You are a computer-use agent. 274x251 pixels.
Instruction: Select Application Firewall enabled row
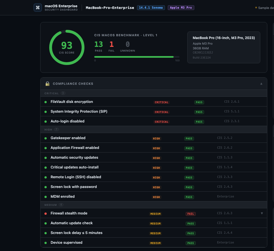(x=153, y=148)
